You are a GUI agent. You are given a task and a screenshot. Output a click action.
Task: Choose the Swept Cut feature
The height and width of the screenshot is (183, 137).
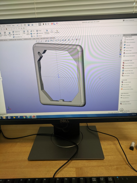point(16,32)
